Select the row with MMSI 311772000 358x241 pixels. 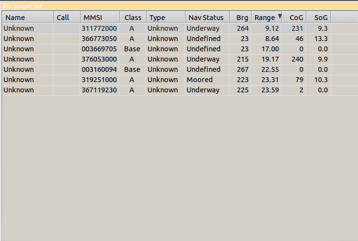point(99,28)
